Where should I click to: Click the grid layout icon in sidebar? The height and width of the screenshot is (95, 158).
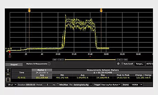(x=8, y=80)
